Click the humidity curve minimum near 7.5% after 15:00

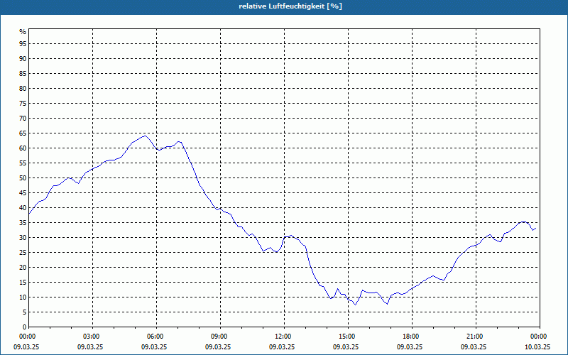point(356,305)
